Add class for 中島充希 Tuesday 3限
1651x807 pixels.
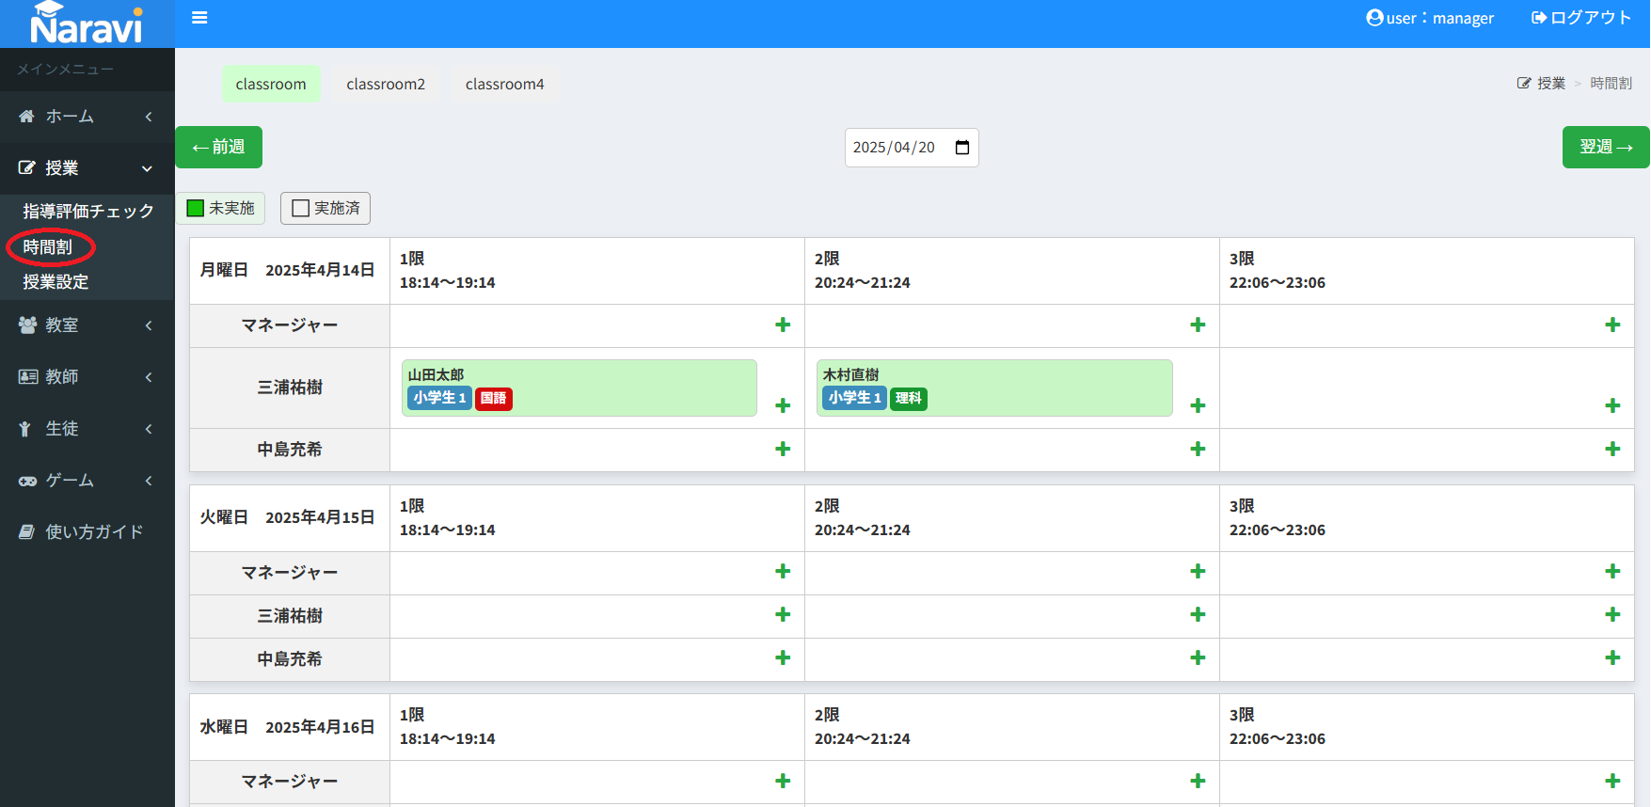(x=1612, y=657)
